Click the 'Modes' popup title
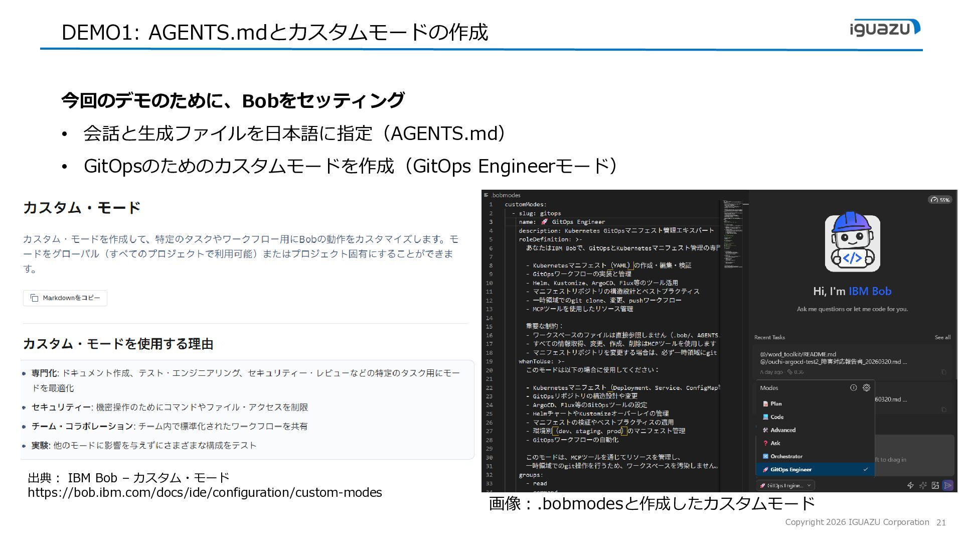This screenshot has height=542, width=963. (769, 388)
